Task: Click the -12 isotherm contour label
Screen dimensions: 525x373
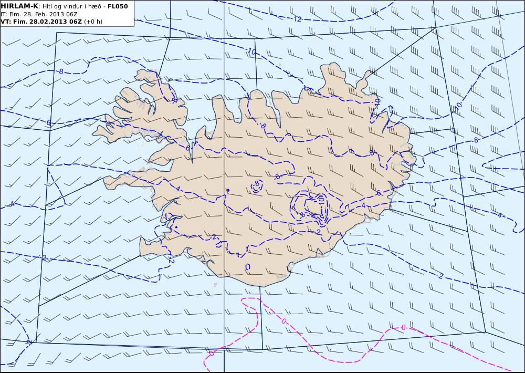Action: point(296,19)
